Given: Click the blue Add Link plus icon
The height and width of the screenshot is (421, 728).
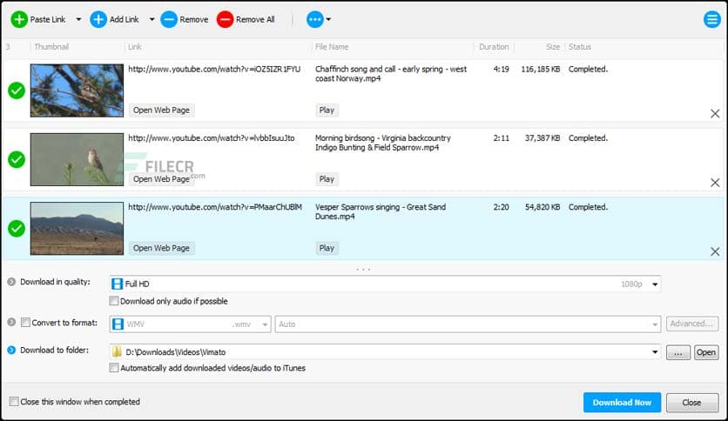Looking at the screenshot, I should (x=98, y=19).
